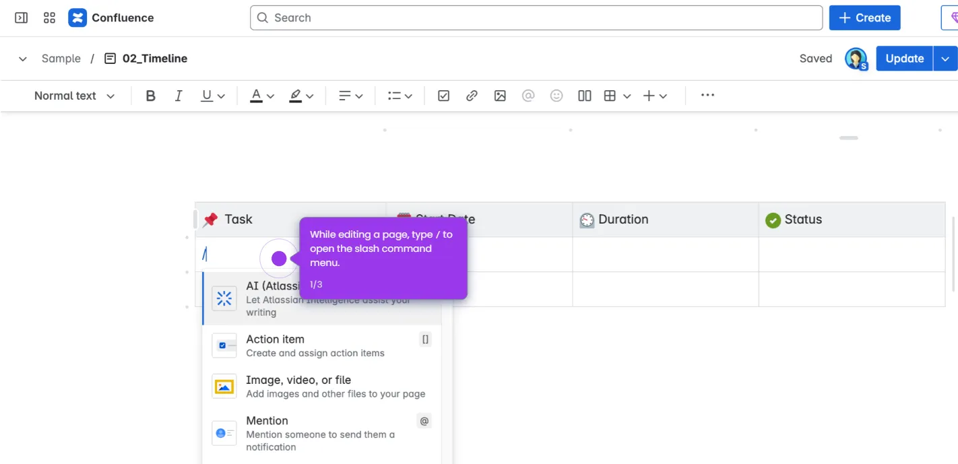Click inside the Search field
958x464 pixels.
coord(536,18)
